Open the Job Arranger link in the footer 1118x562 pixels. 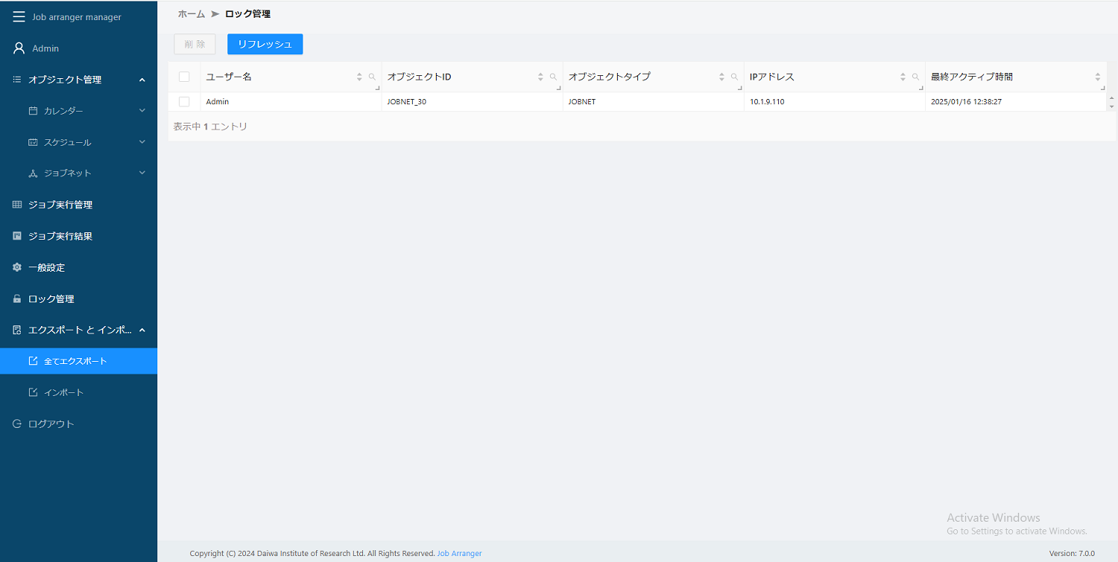[459, 553]
